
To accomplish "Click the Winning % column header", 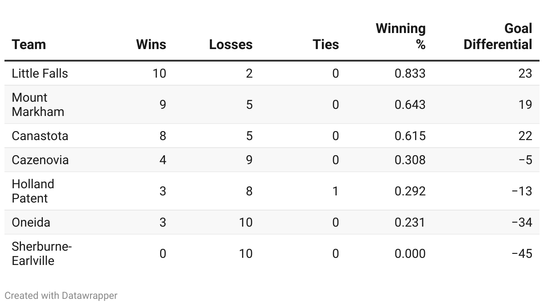I will 400,37.
